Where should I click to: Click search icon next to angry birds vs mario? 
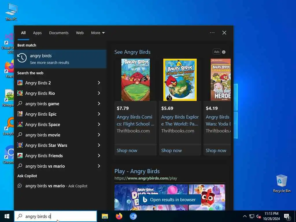20,166
